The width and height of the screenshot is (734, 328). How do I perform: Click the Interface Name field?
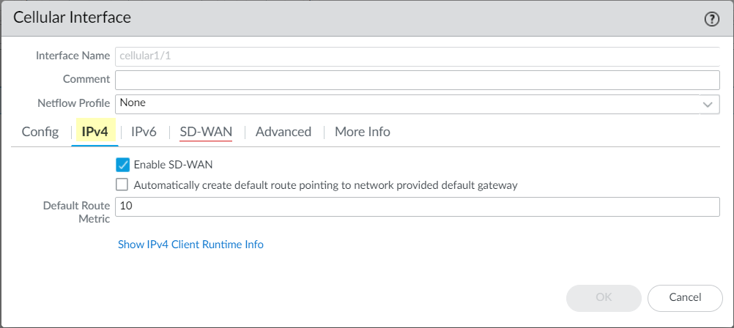418,56
